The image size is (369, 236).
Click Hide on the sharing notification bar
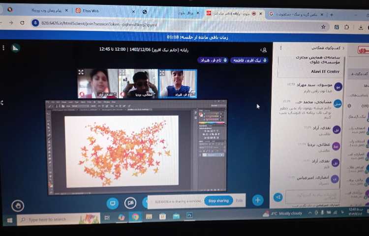[x=240, y=201]
